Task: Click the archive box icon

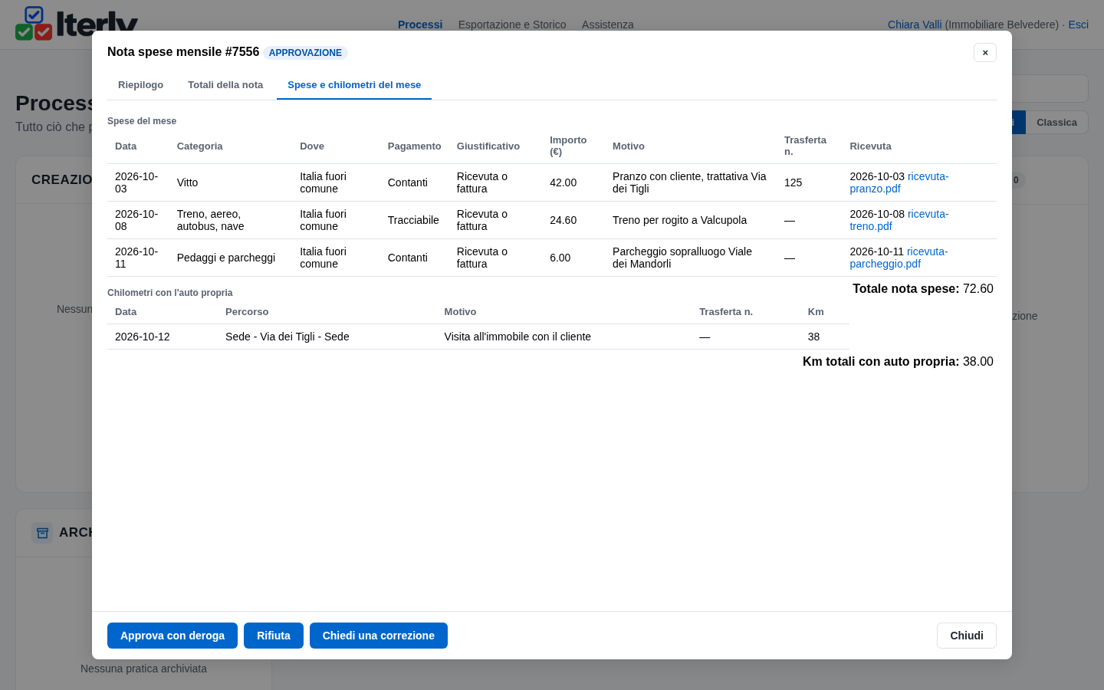Action: point(42,532)
